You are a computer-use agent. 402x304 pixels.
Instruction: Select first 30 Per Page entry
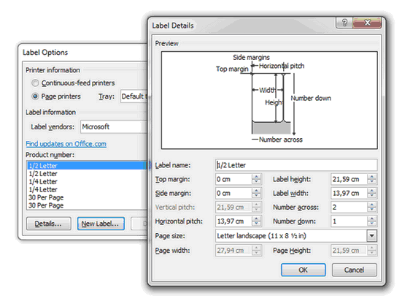(x=46, y=197)
